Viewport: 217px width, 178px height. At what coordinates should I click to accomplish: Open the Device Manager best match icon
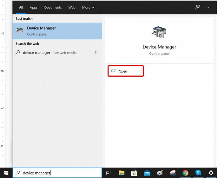point(19,30)
